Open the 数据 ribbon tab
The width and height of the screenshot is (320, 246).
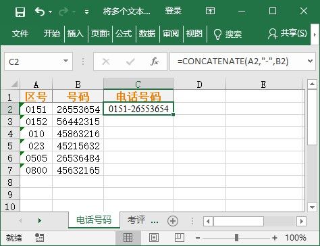tap(147, 34)
